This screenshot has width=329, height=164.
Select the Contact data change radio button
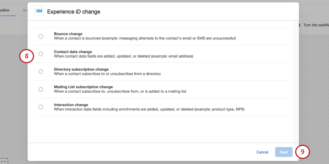[41, 54]
